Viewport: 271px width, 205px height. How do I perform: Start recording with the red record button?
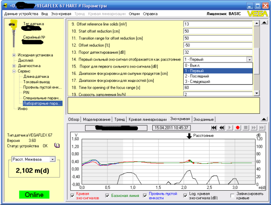click(x=238, y=128)
